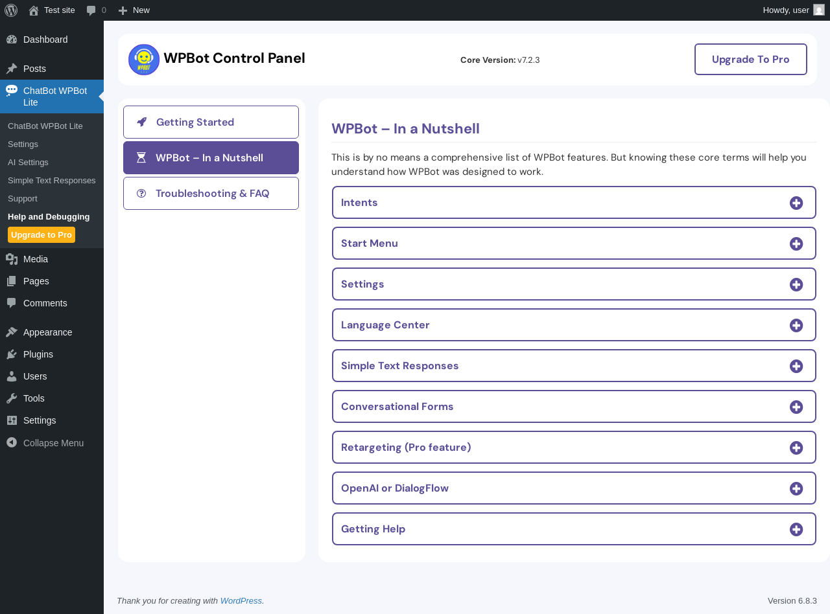Toggle open the Conversational Forms panel

[573, 407]
